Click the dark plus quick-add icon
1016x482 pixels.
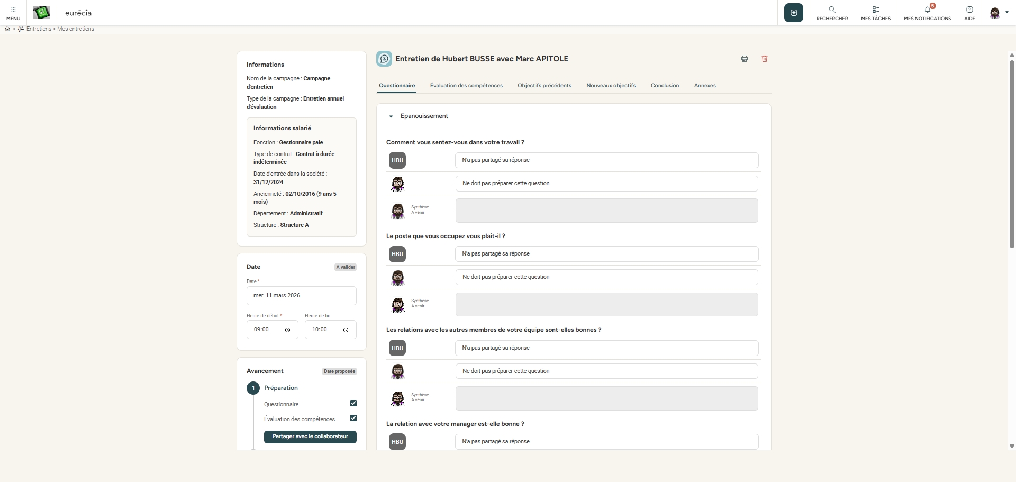tap(793, 13)
